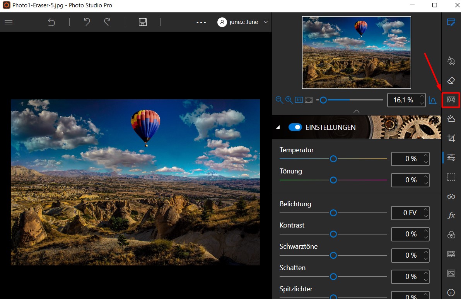Decrease zoom with the down stepper arrow
The image size is (461, 299).
pyautogui.click(x=422, y=104)
